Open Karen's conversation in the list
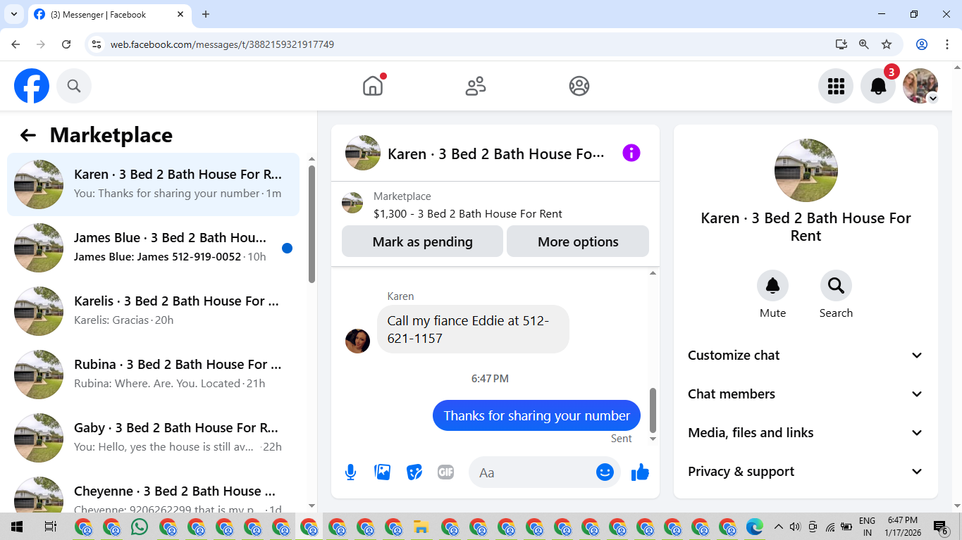 (153, 184)
